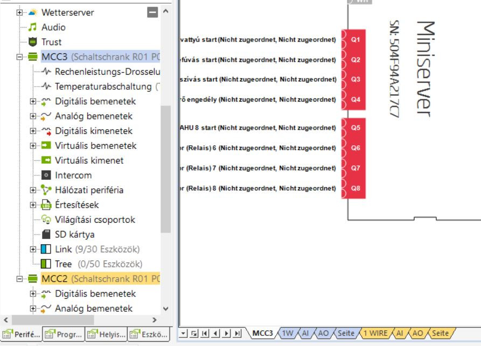Click tree scrollbar down arrow
The image size is (481, 346).
coord(166,309)
